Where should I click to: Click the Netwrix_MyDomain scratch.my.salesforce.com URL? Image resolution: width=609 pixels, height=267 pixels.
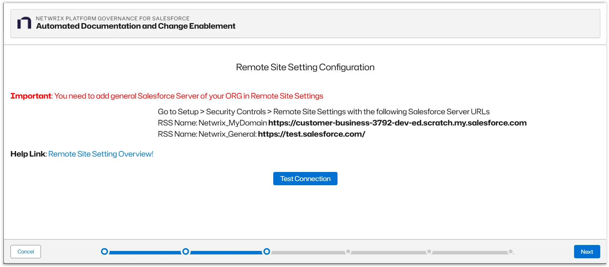[x=397, y=123]
